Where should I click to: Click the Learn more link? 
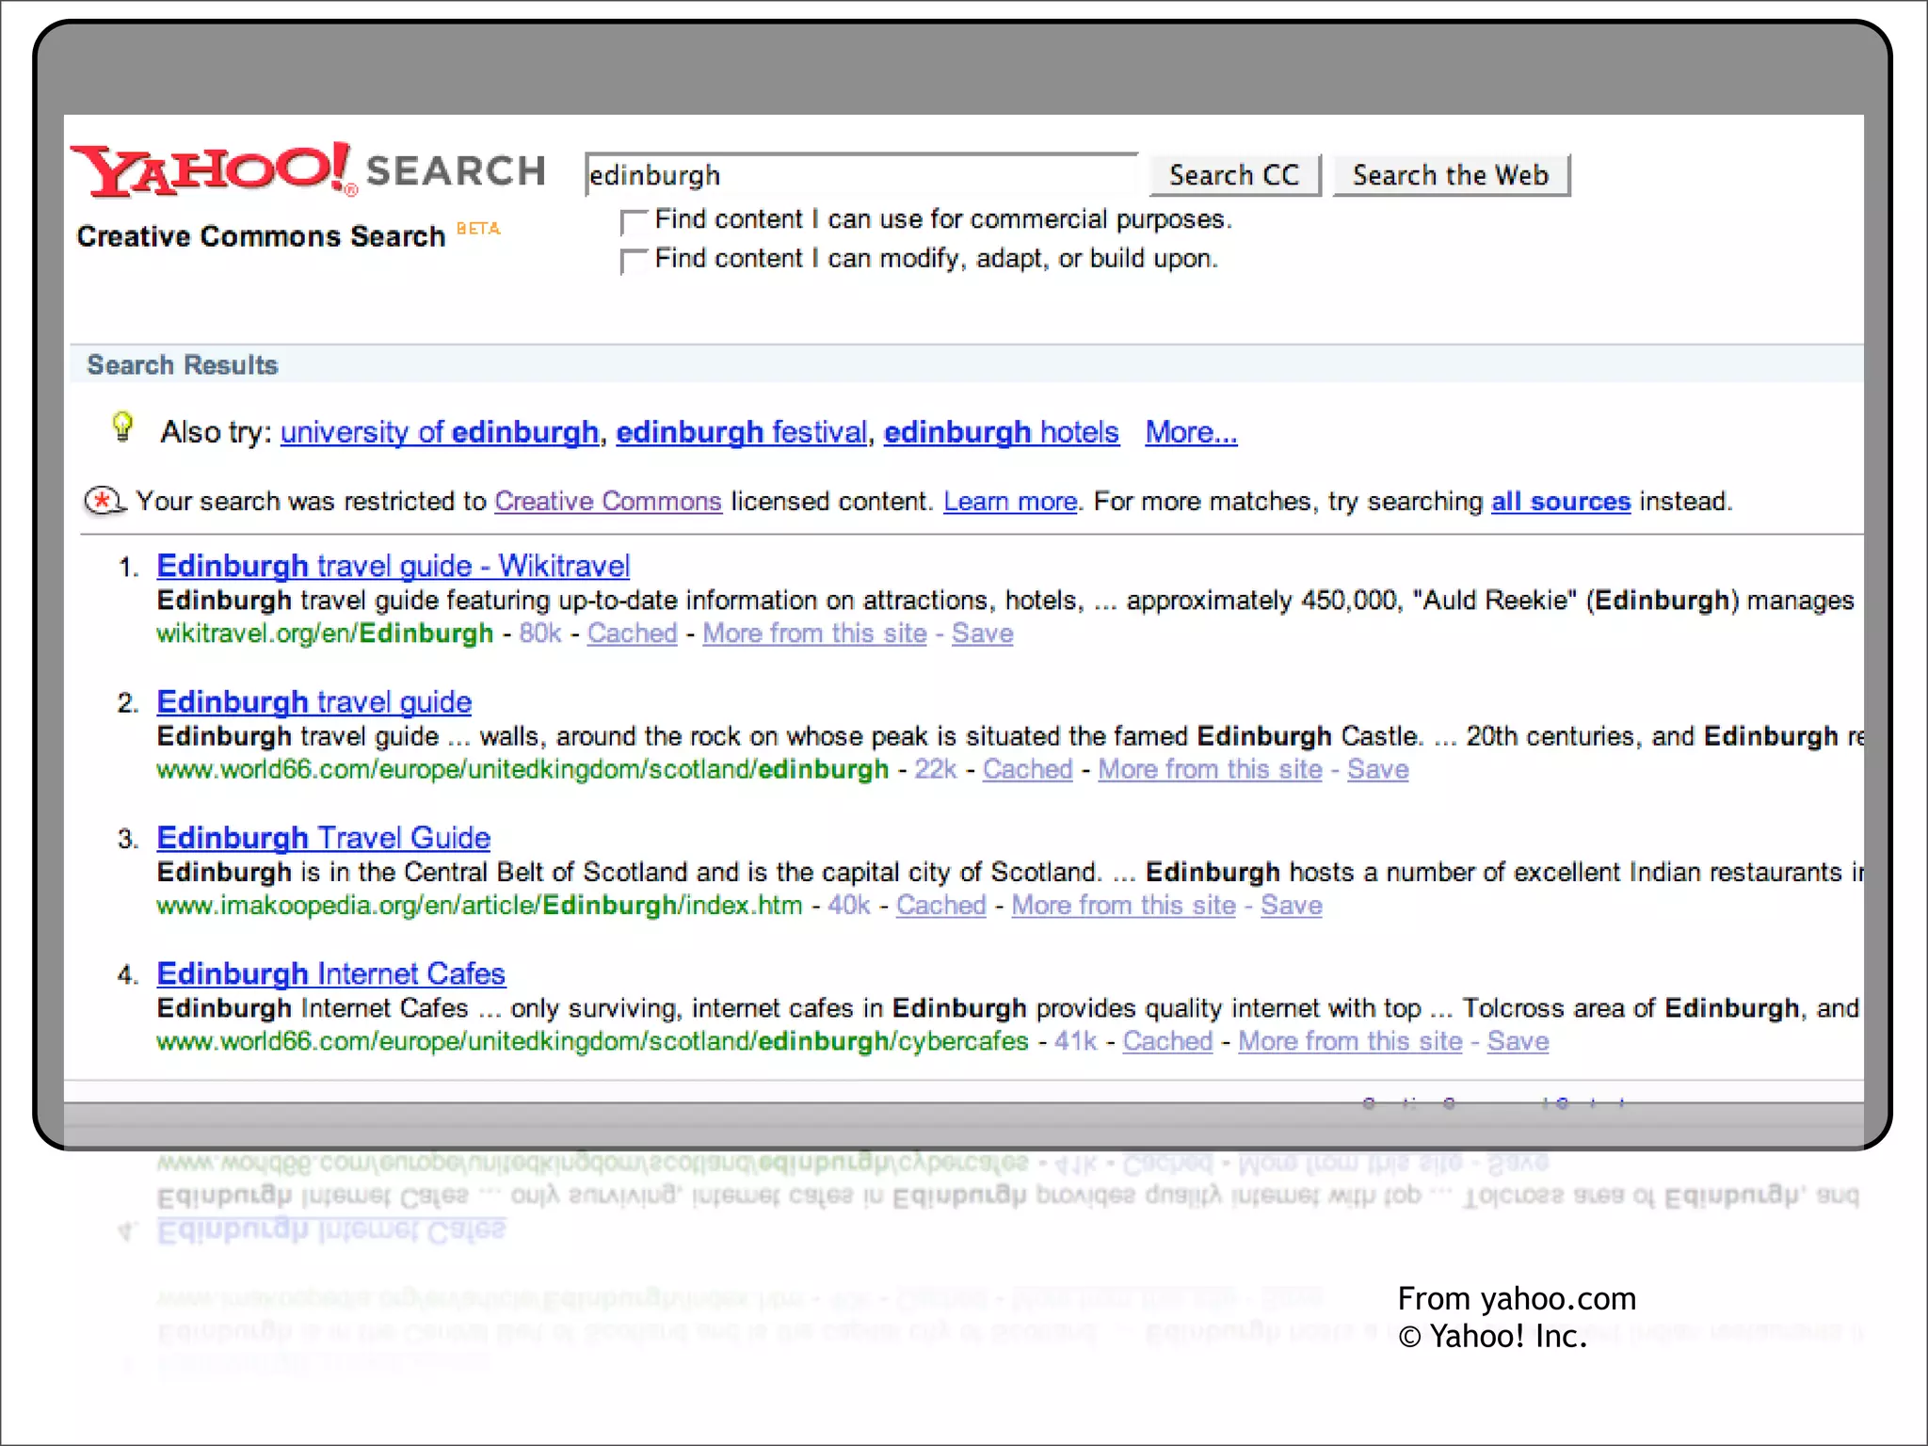[1010, 501]
